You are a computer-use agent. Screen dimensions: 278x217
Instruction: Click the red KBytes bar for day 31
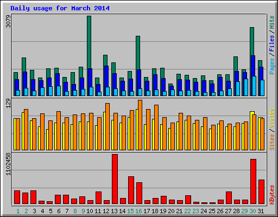(x=261, y=192)
